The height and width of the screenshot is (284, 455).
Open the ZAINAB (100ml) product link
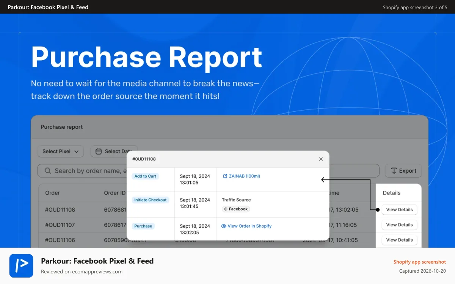point(244,176)
